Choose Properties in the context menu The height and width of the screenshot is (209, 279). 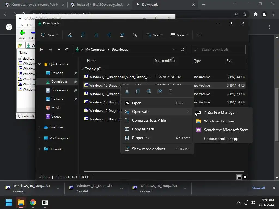pos(157,138)
